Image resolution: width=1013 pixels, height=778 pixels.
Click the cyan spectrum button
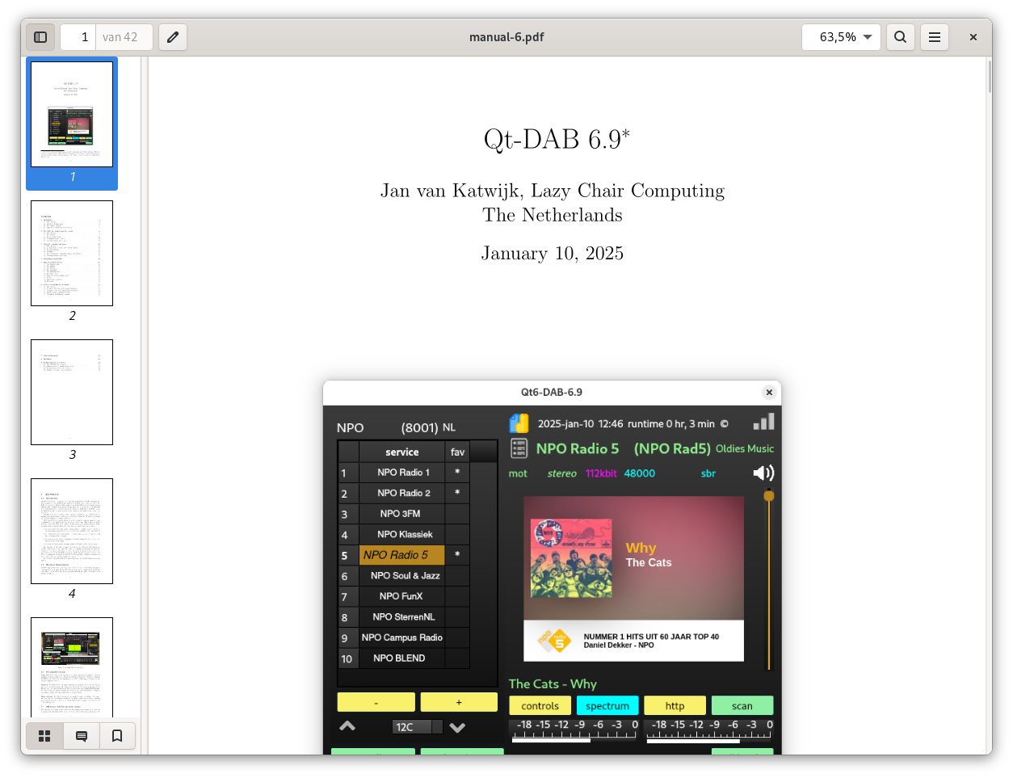[x=607, y=705]
